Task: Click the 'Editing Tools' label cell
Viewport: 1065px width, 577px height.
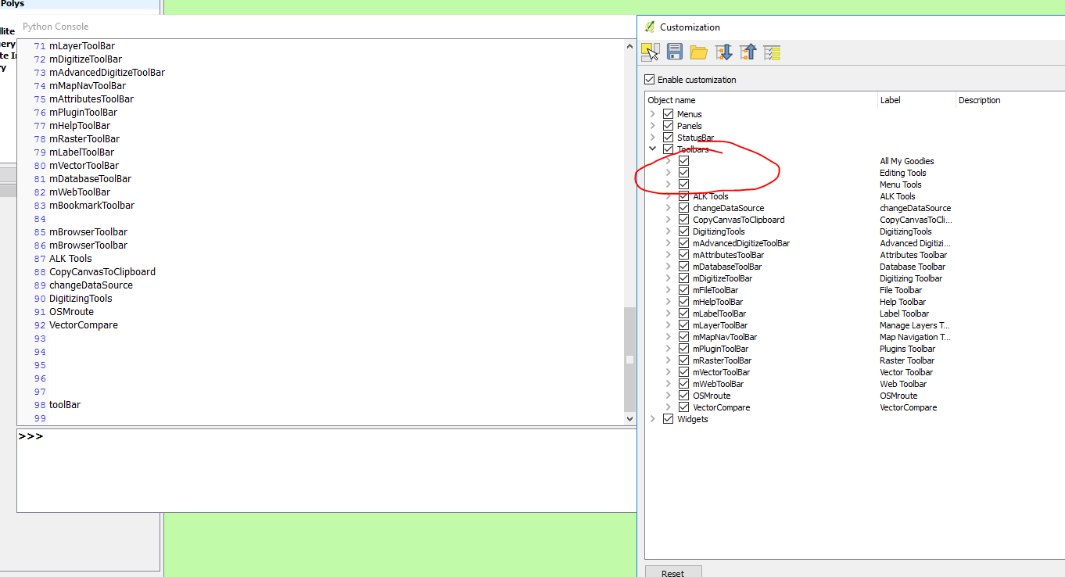Action: tap(903, 173)
